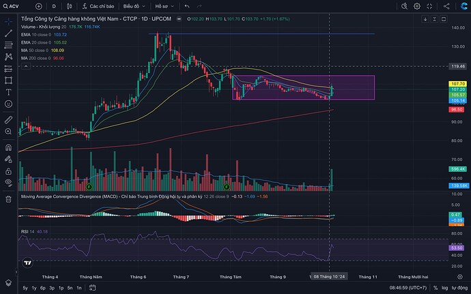Activate the zoom-in magnifier tool
The width and height of the screenshot is (471, 294).
8,132
